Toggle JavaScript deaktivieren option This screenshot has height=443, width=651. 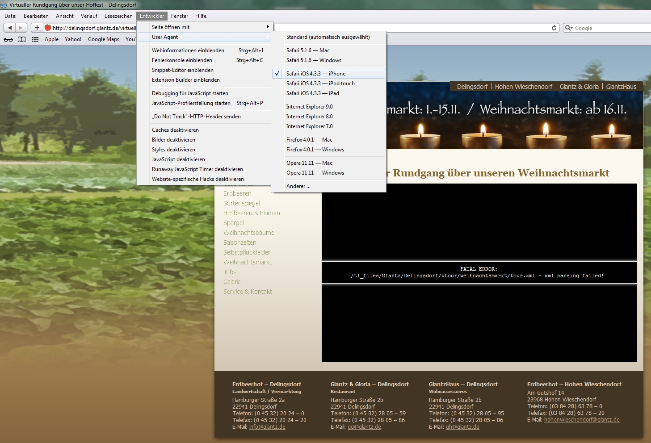coord(178,159)
